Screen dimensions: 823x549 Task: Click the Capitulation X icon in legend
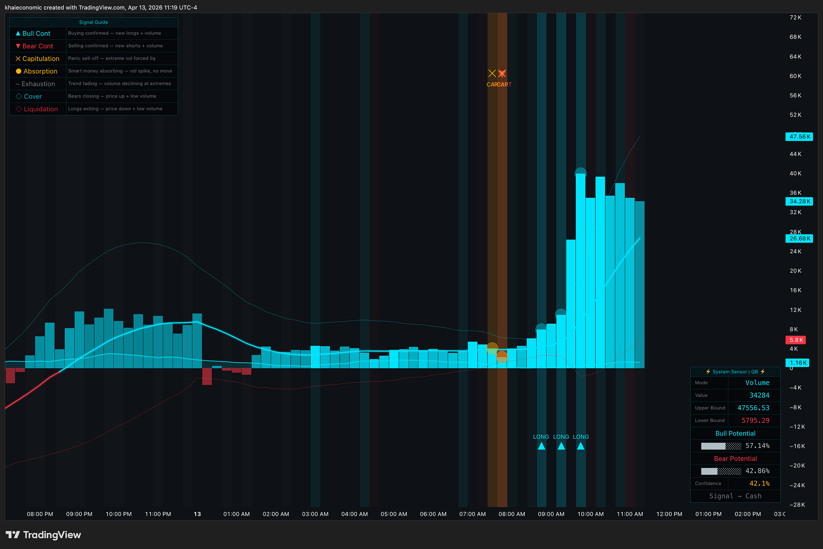coord(18,59)
